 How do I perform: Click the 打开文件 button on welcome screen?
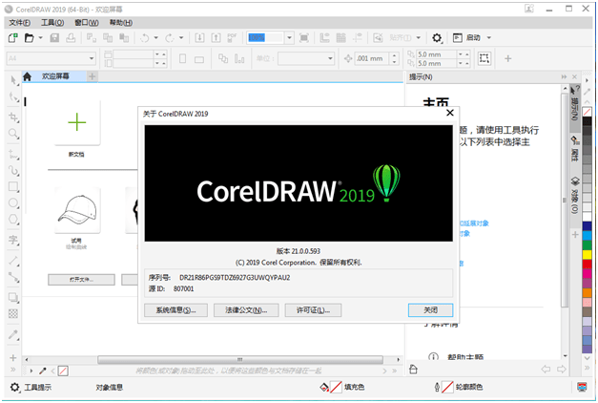(x=81, y=280)
